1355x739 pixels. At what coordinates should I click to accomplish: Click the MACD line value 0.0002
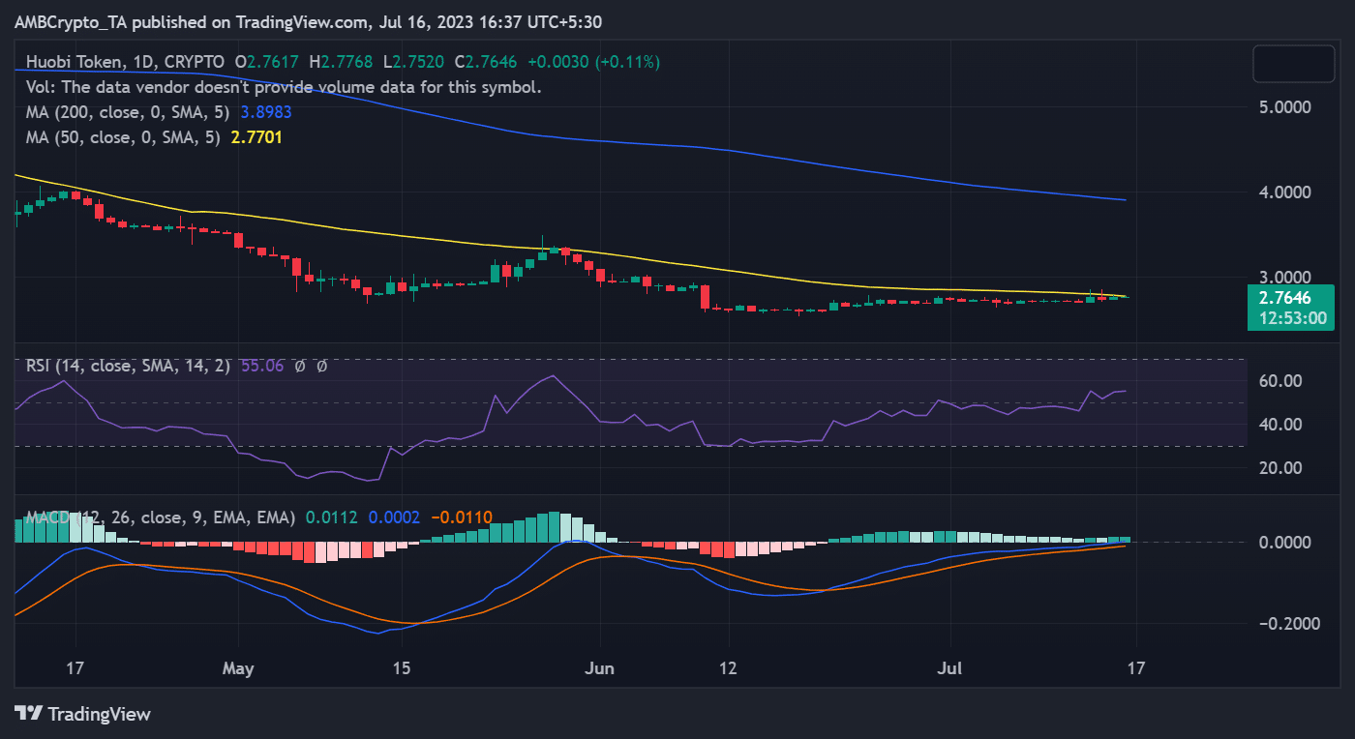394,517
